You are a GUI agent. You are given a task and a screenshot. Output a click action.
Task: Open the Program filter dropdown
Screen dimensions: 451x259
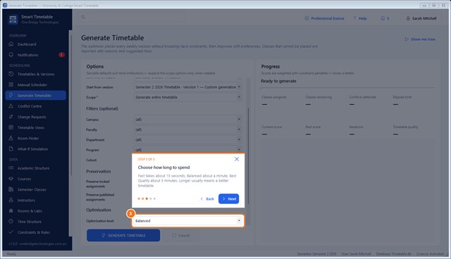coord(188,150)
